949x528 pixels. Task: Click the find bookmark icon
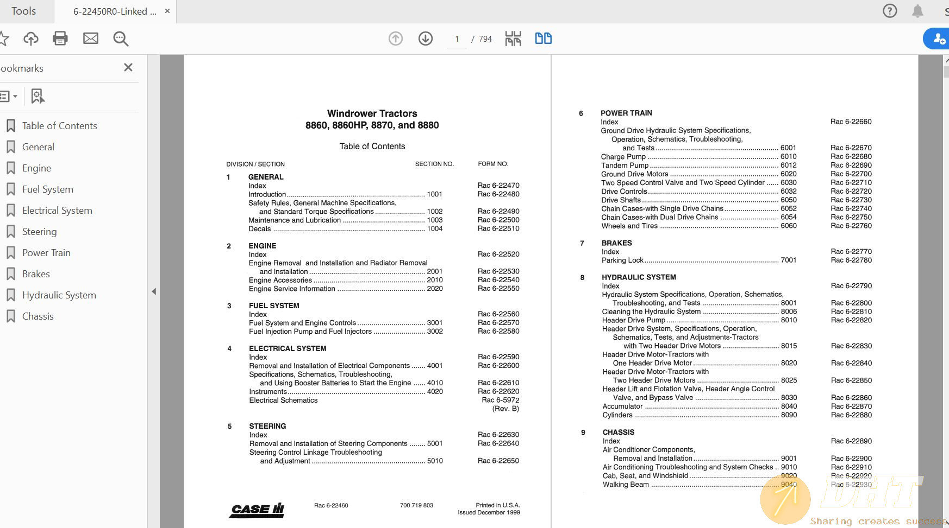pyautogui.click(x=37, y=96)
